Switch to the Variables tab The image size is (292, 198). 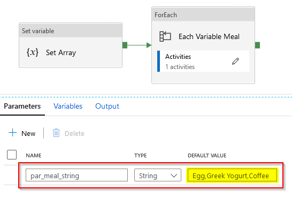click(x=68, y=106)
